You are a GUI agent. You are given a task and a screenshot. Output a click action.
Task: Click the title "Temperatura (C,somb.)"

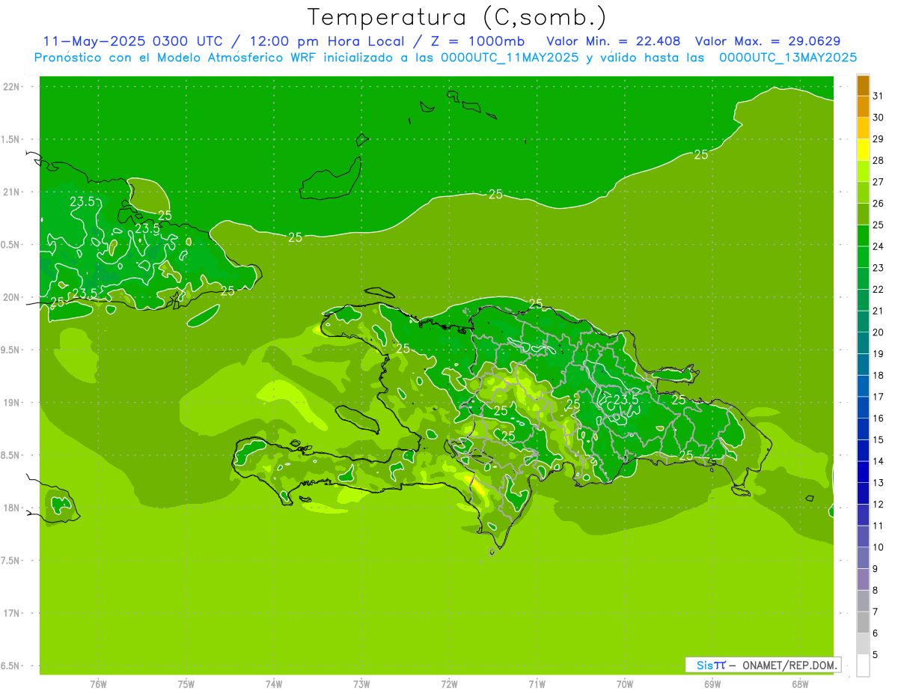pos(457,18)
